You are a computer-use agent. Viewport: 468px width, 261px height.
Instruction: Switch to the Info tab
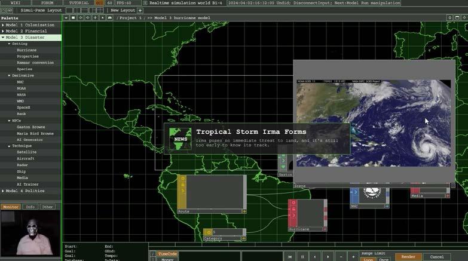click(30, 207)
